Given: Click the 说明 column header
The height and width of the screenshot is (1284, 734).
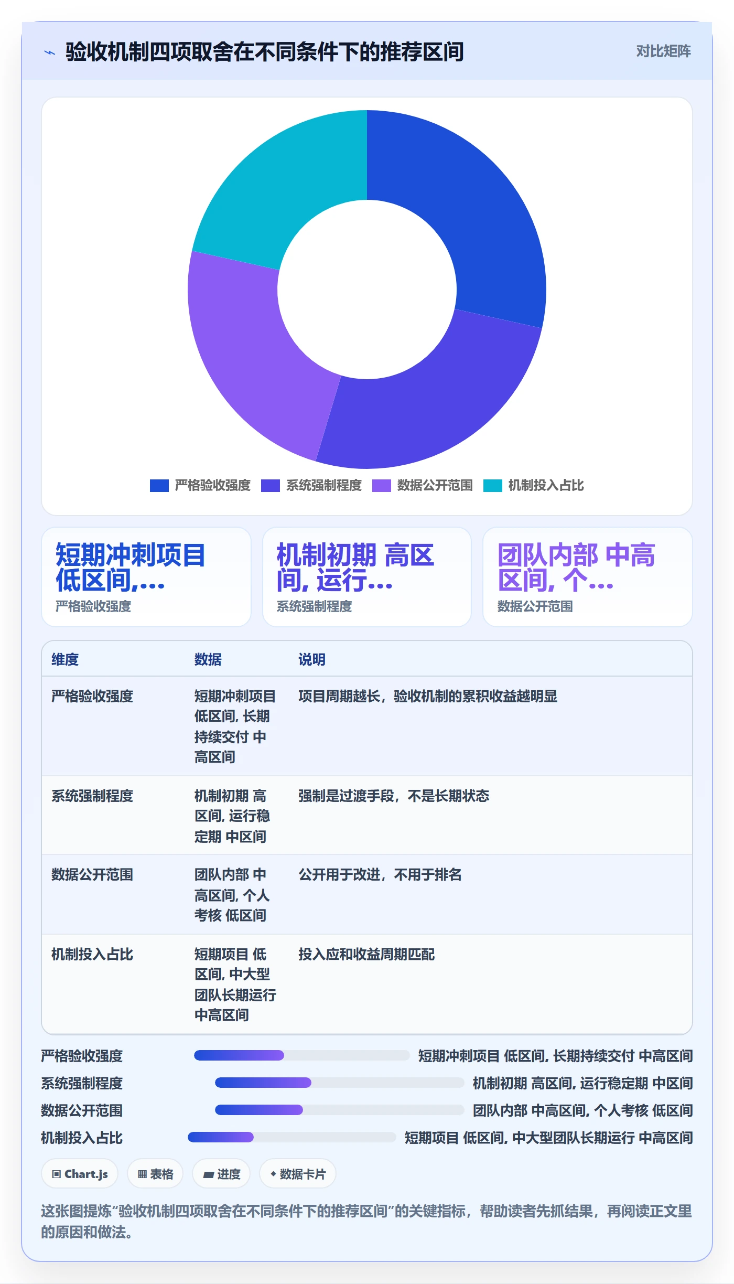Looking at the screenshot, I should (x=312, y=659).
